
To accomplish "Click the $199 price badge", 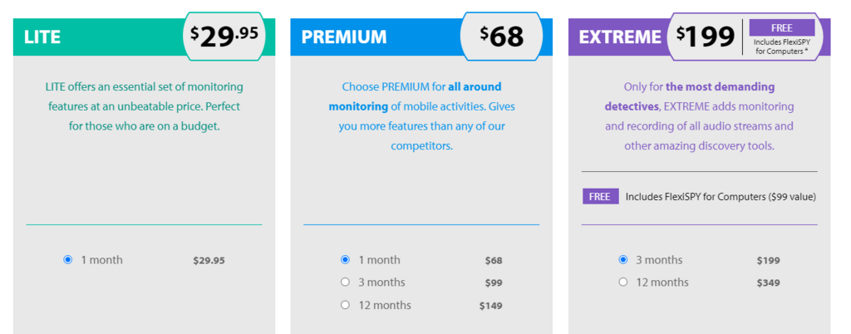I will click(x=705, y=37).
